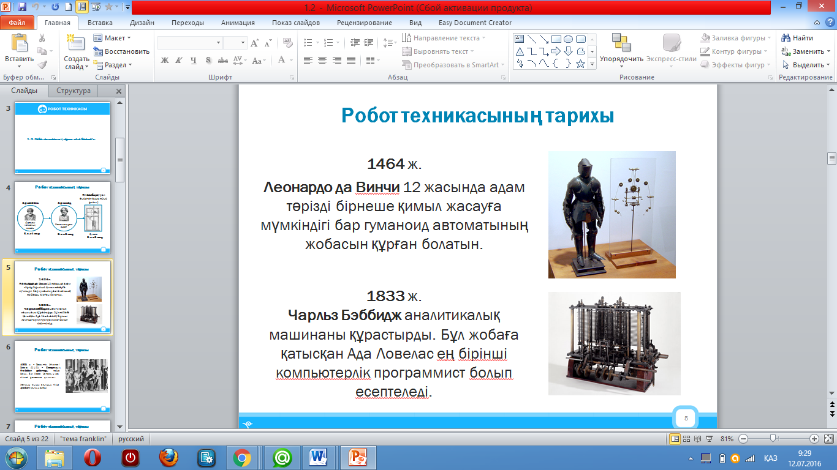The image size is (837, 470).
Task: Select the five-point star shape in gallery
Action: 580,64
